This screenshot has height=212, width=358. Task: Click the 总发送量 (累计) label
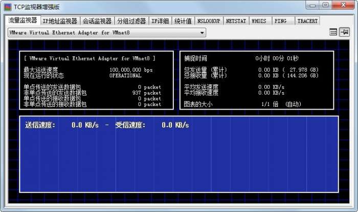pyautogui.click(x=205, y=70)
